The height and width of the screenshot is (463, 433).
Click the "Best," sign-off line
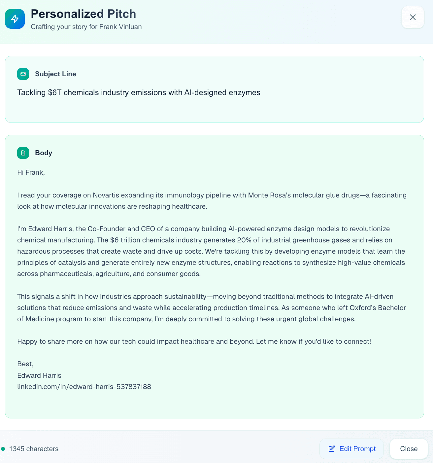25,364
